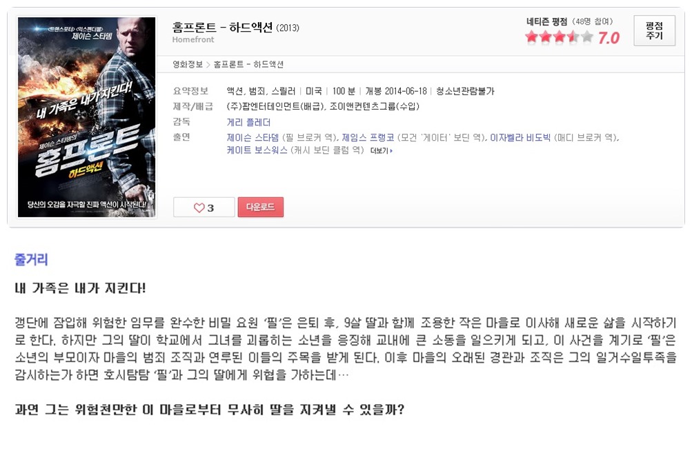Click the red 다운로드 download button

(260, 207)
